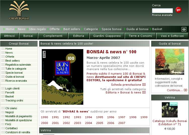The height and width of the screenshot is (135, 189).
Task: Click arrow icon beside Tutte le categorie
Action: pos(3,69)
